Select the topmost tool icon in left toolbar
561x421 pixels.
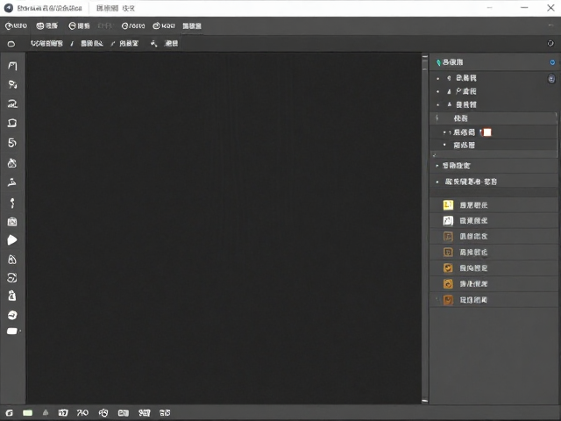(12, 66)
